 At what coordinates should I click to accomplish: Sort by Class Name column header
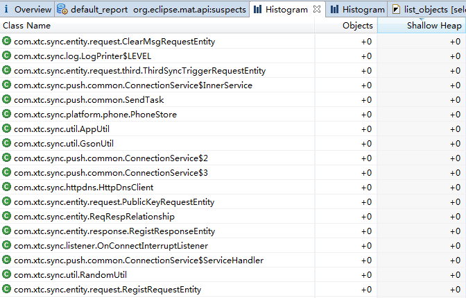click(157, 25)
